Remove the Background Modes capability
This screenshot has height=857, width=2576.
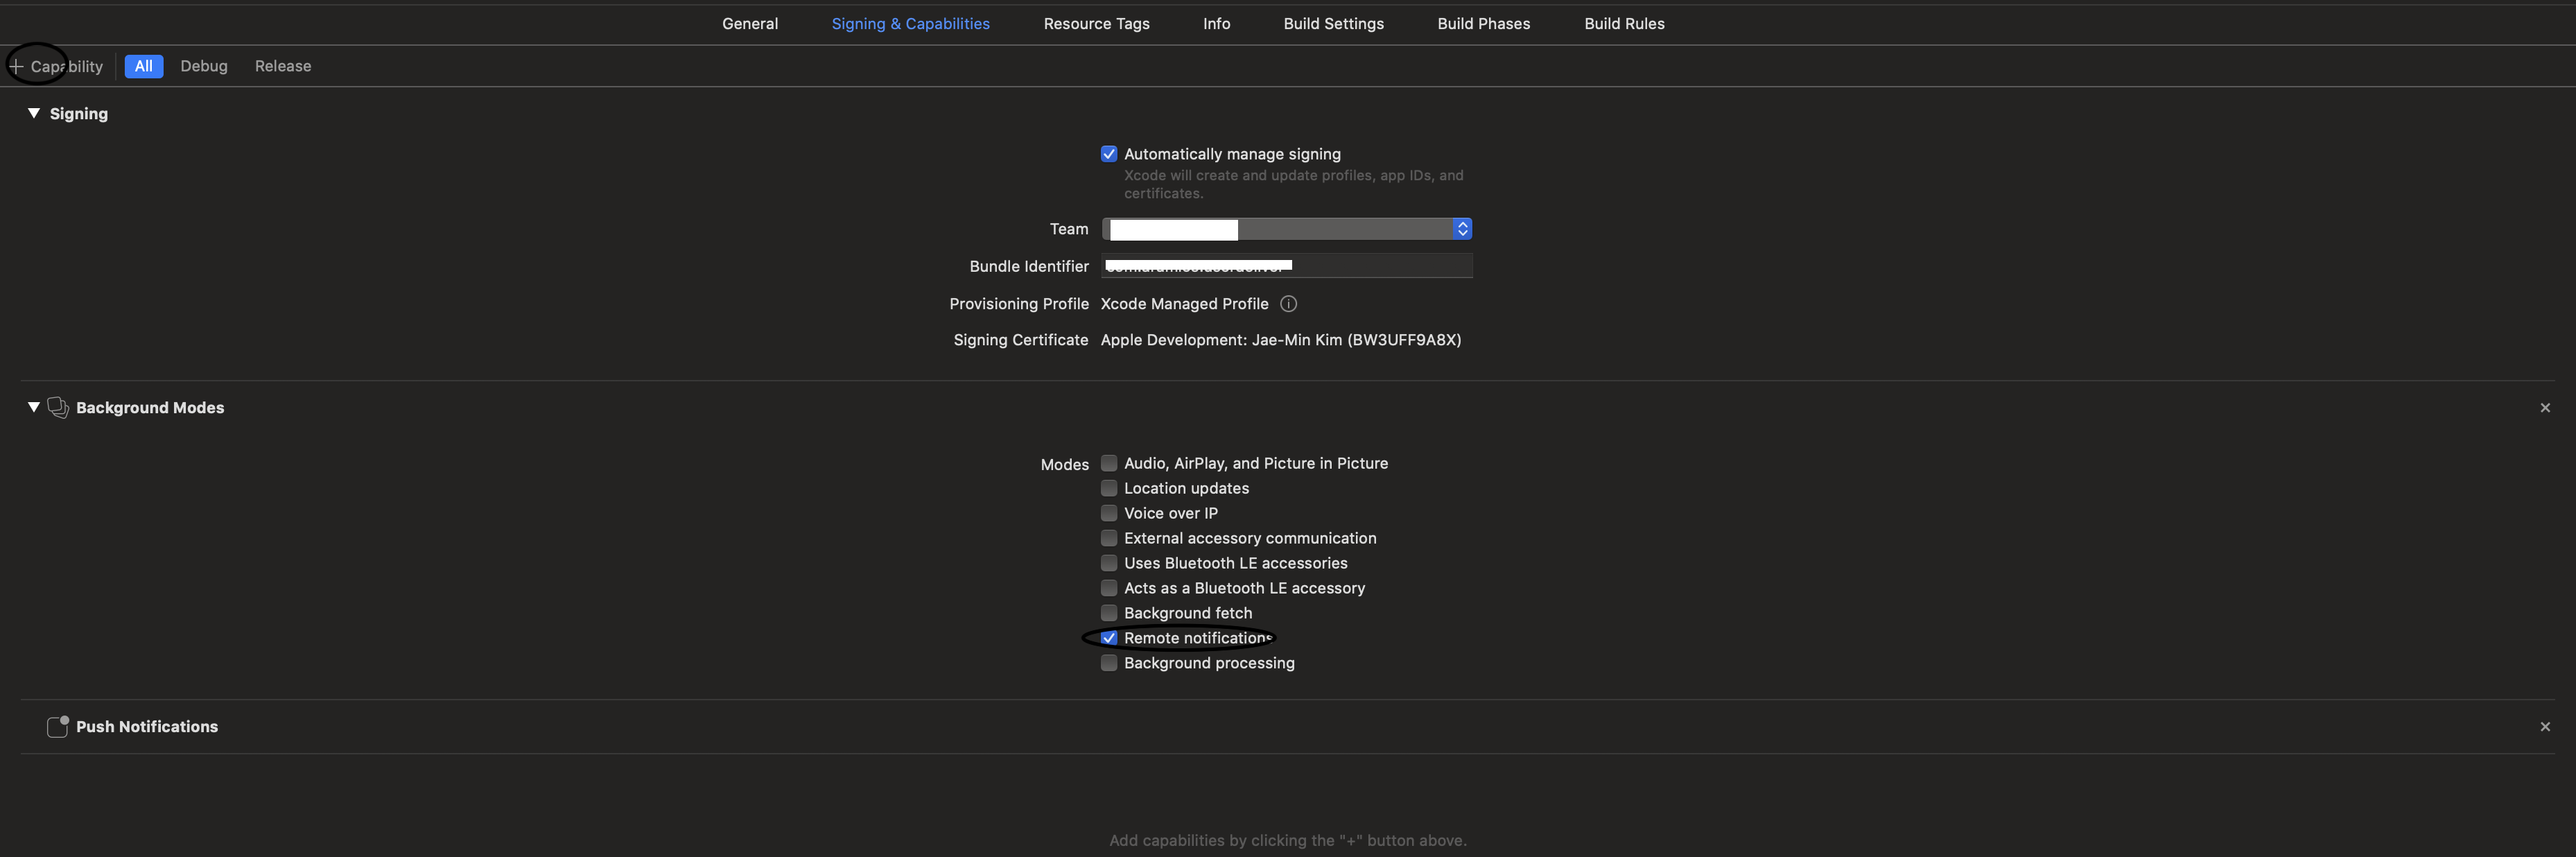2544,408
